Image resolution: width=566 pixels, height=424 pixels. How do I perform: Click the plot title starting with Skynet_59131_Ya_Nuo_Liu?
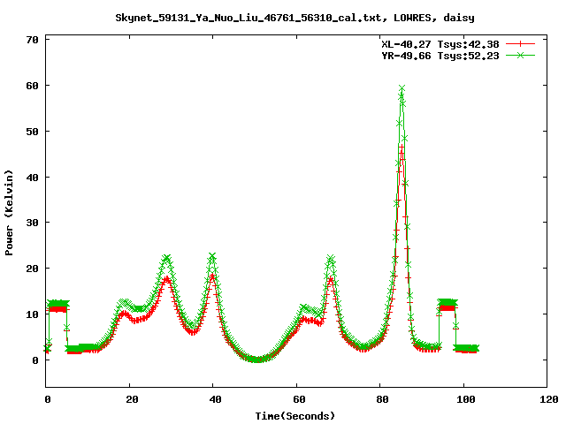point(294,18)
